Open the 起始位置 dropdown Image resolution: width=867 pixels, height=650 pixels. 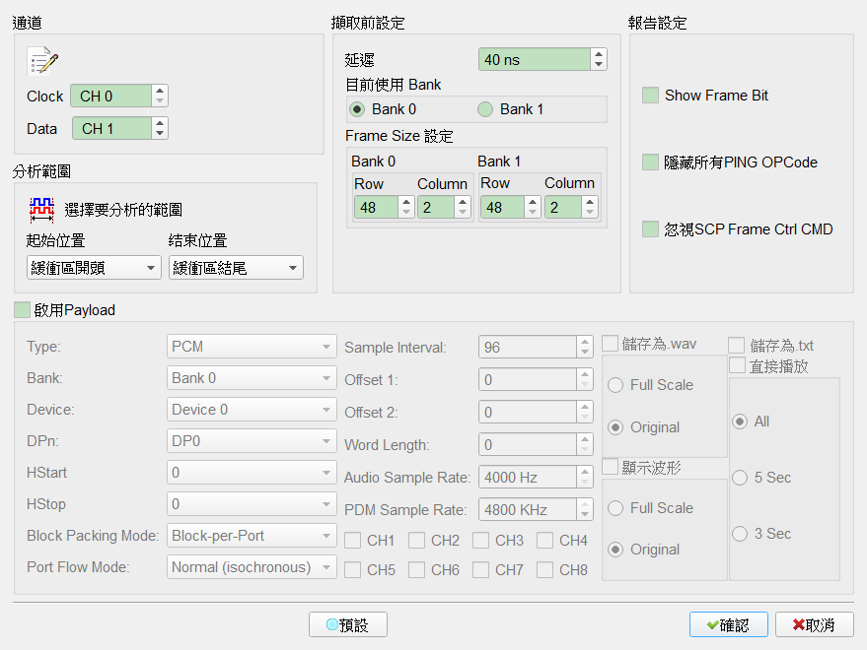[x=94, y=268]
